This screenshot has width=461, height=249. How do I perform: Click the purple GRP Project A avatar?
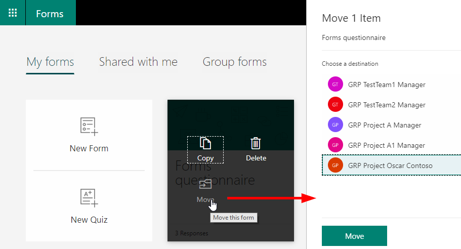335,125
